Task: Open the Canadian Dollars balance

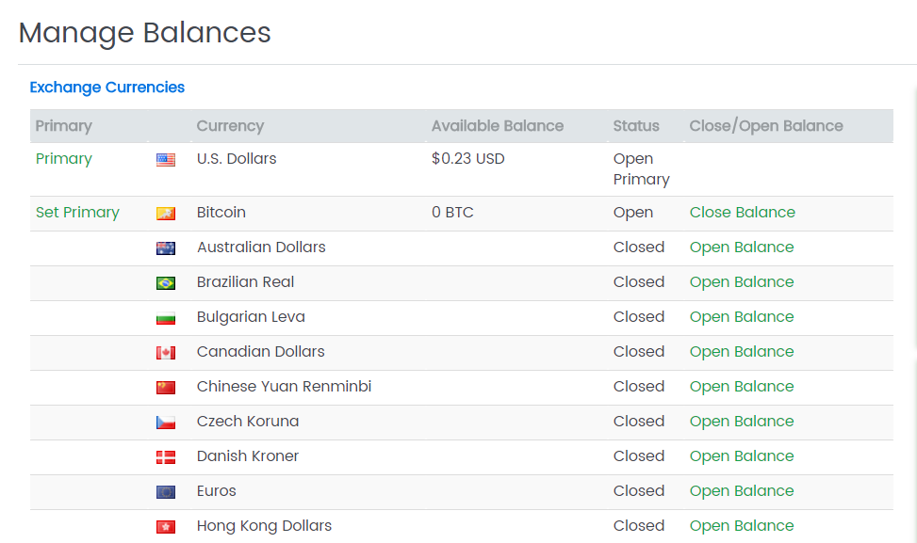Action: click(741, 352)
